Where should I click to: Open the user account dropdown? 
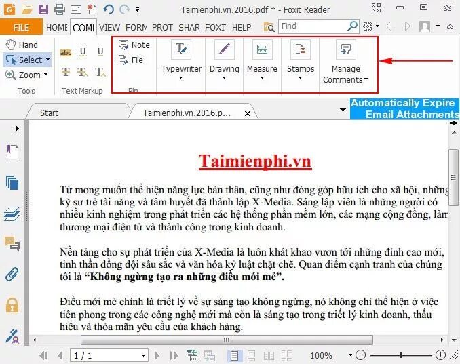[438, 26]
